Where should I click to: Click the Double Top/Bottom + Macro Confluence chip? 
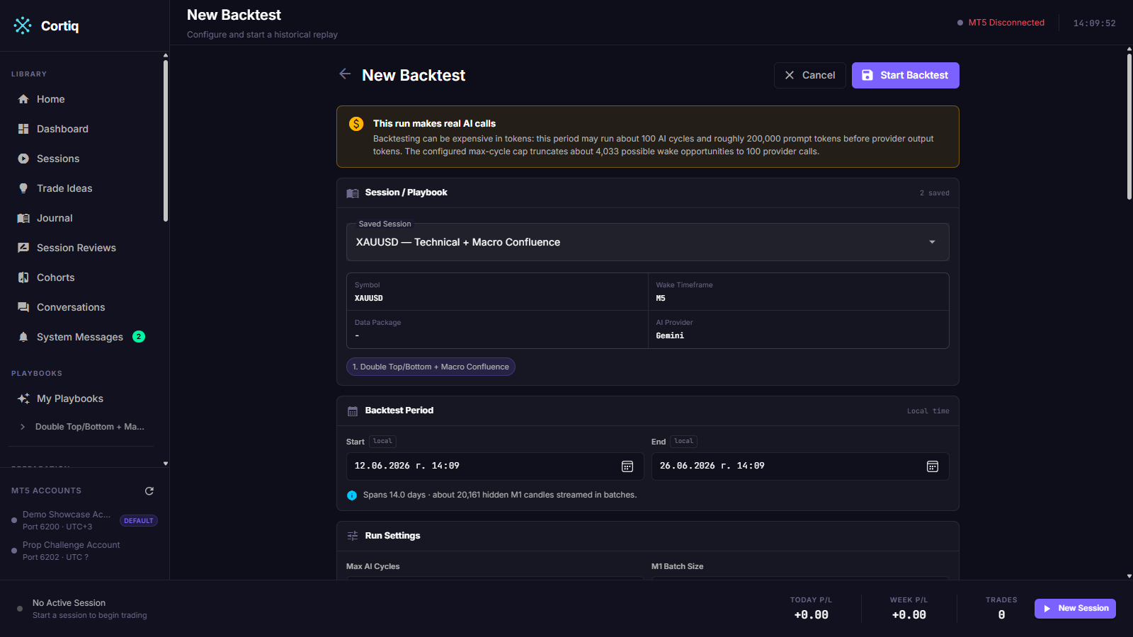tap(431, 367)
